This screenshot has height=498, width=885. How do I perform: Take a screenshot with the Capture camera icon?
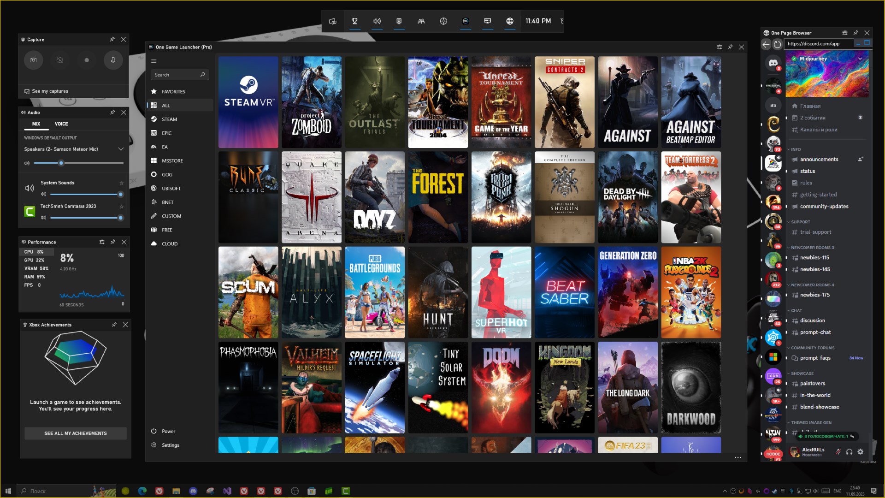click(33, 60)
